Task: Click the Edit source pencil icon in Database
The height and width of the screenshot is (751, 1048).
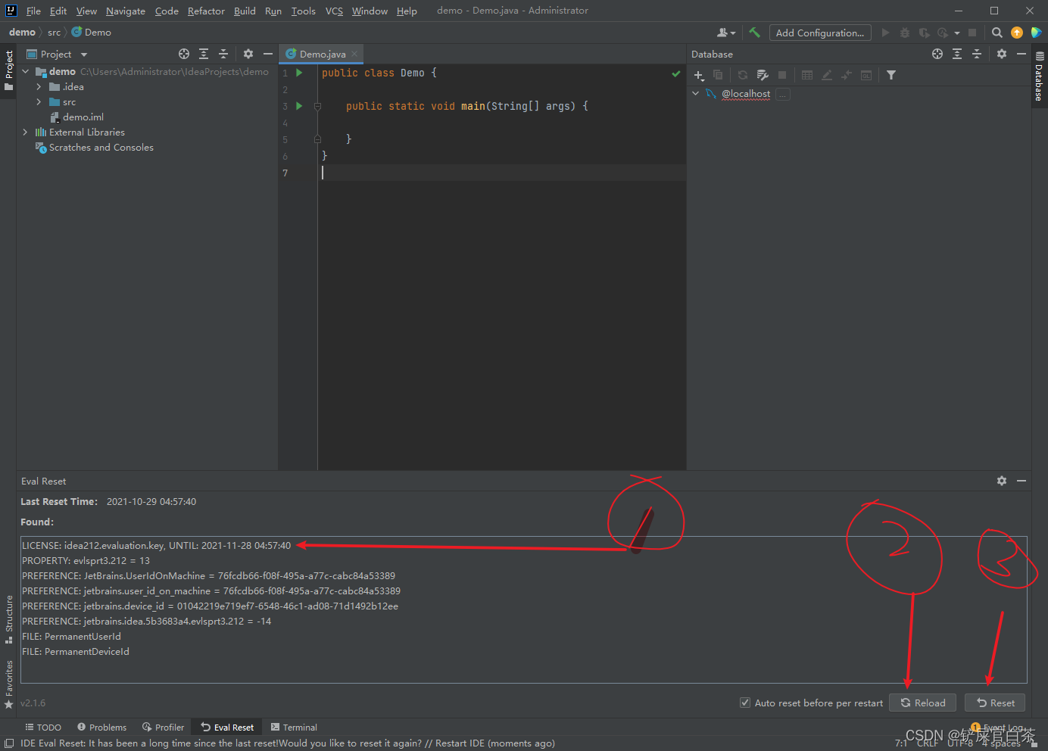Action: (x=827, y=75)
